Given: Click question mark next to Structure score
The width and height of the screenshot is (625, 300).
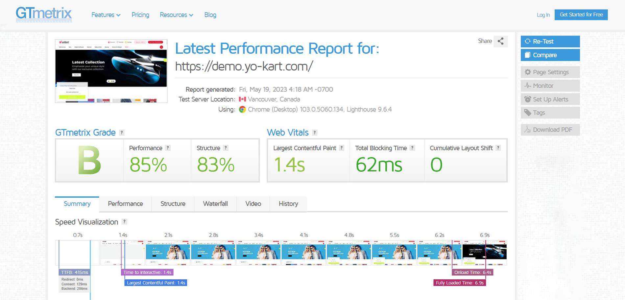Looking at the screenshot, I should (x=226, y=148).
